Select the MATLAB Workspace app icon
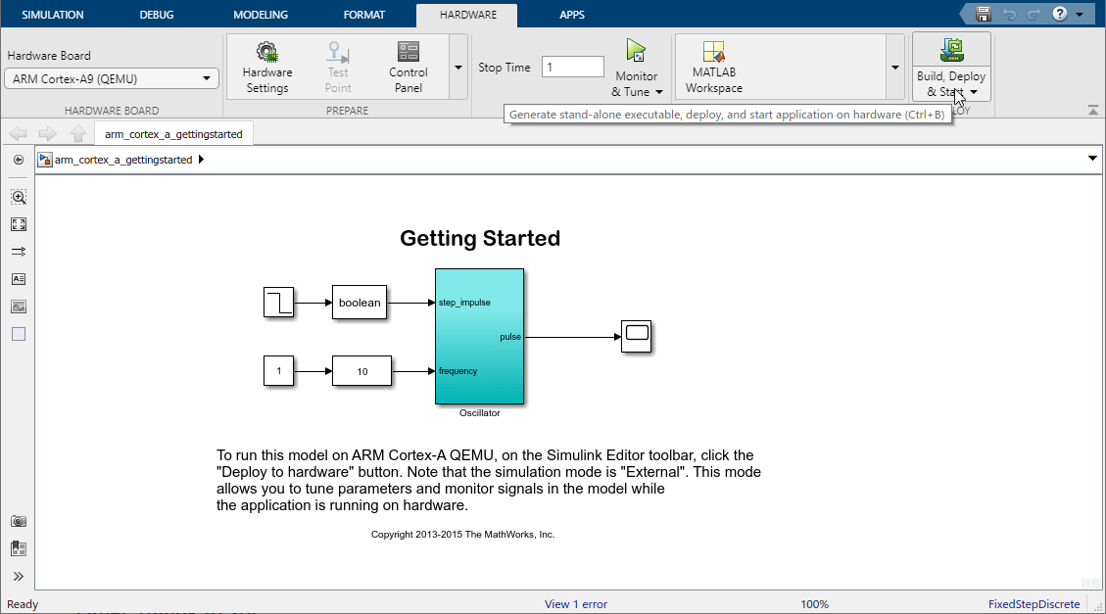The height and width of the screenshot is (614, 1106). click(713, 52)
